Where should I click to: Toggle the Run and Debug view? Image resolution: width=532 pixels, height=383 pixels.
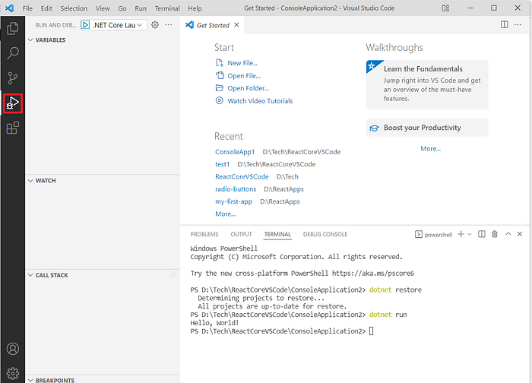(x=13, y=103)
